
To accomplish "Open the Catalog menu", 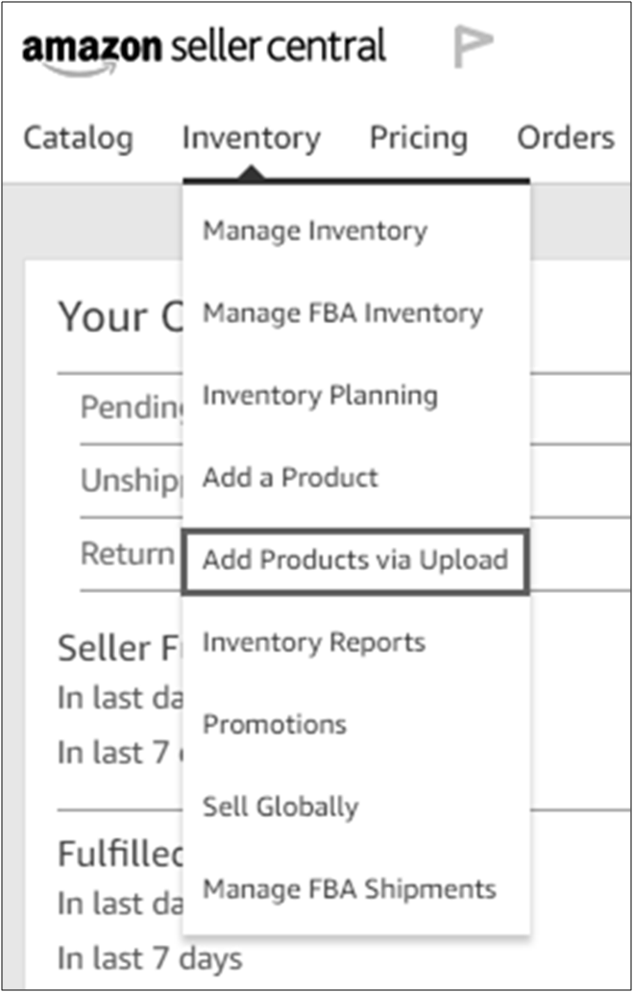I will pos(78,138).
